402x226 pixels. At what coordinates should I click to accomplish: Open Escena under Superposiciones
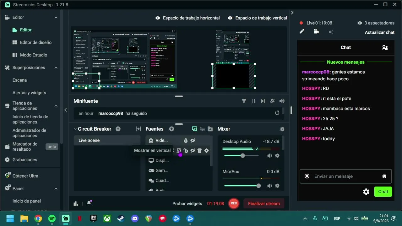pyautogui.click(x=19, y=80)
